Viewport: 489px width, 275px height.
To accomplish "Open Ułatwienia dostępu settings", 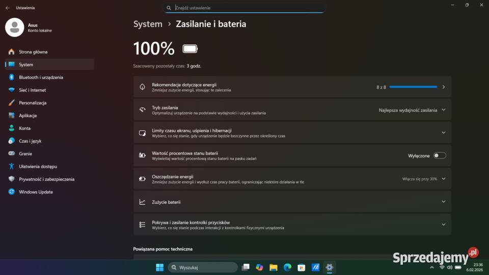I will pyautogui.click(x=49, y=167).
